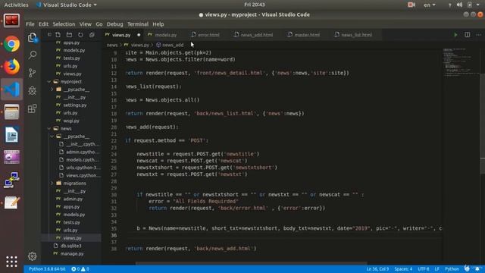Open notifications bell in status bar

tap(478, 268)
